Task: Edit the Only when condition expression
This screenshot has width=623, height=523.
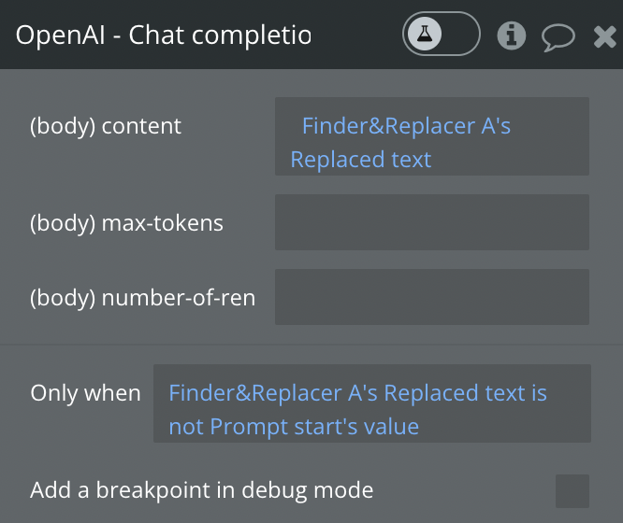Action: 371,403
